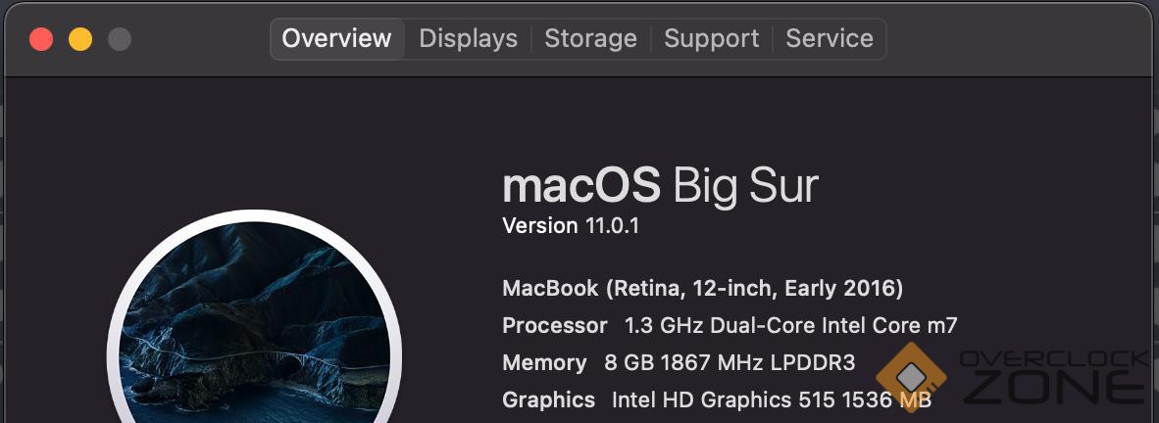Switch to the Displays tab
Screen dimensions: 1159x423
click(468, 39)
